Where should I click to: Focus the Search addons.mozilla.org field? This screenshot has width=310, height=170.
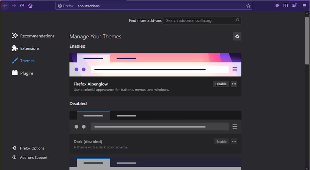202,20
